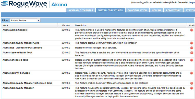Select Akana Community Manager APIs name
The height and width of the screenshot is (99, 195).
point(21,43)
